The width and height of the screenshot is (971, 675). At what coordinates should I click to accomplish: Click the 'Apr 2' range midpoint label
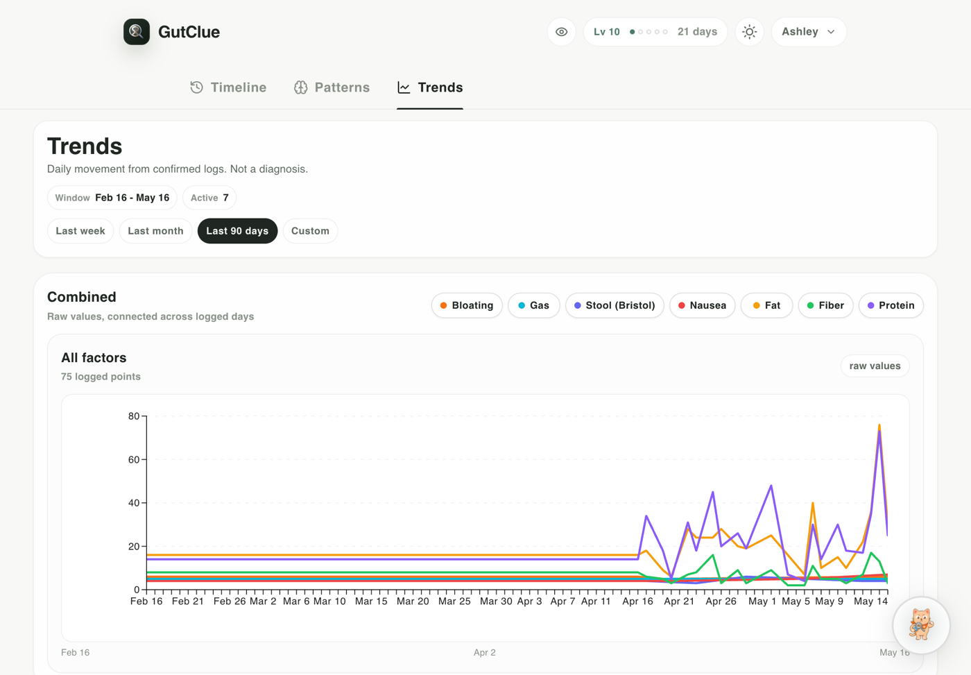coord(485,652)
